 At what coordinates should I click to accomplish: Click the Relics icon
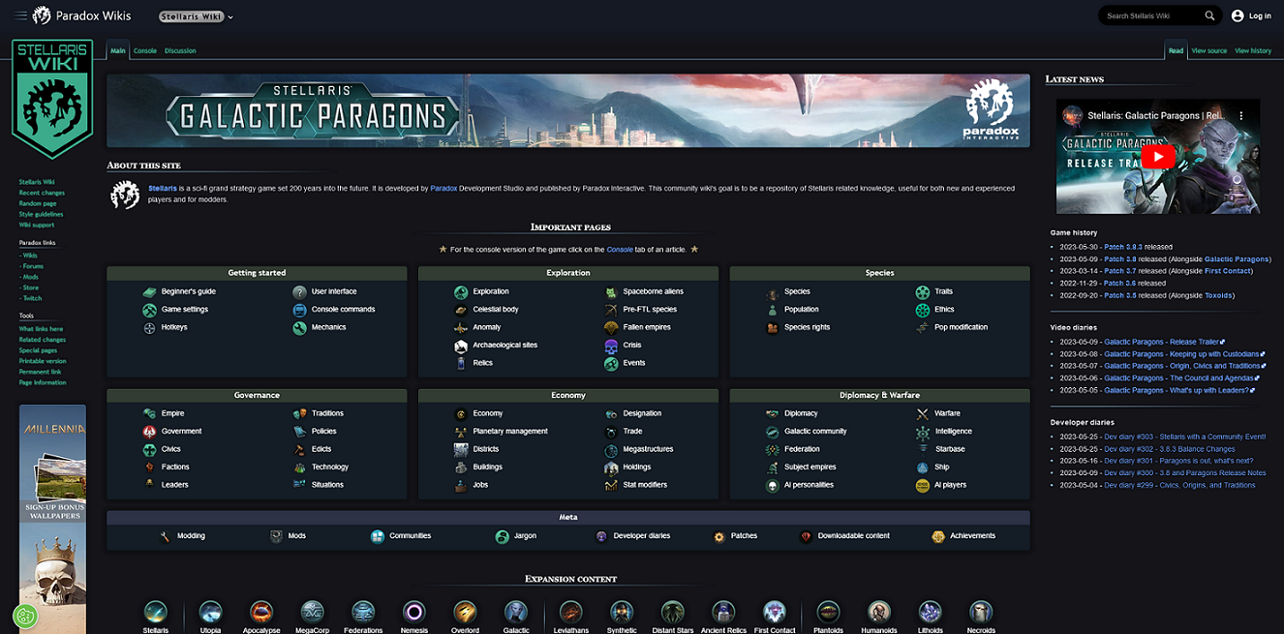[x=461, y=363]
